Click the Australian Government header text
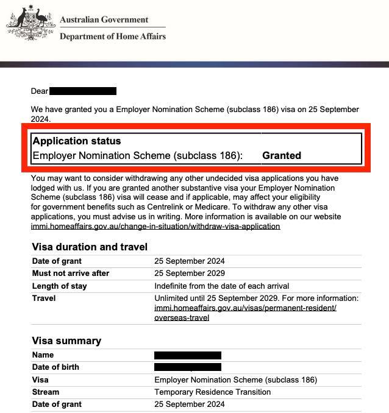 104,19
